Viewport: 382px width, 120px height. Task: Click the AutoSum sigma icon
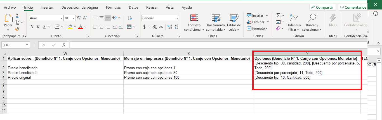pyautogui.click(x=278, y=16)
